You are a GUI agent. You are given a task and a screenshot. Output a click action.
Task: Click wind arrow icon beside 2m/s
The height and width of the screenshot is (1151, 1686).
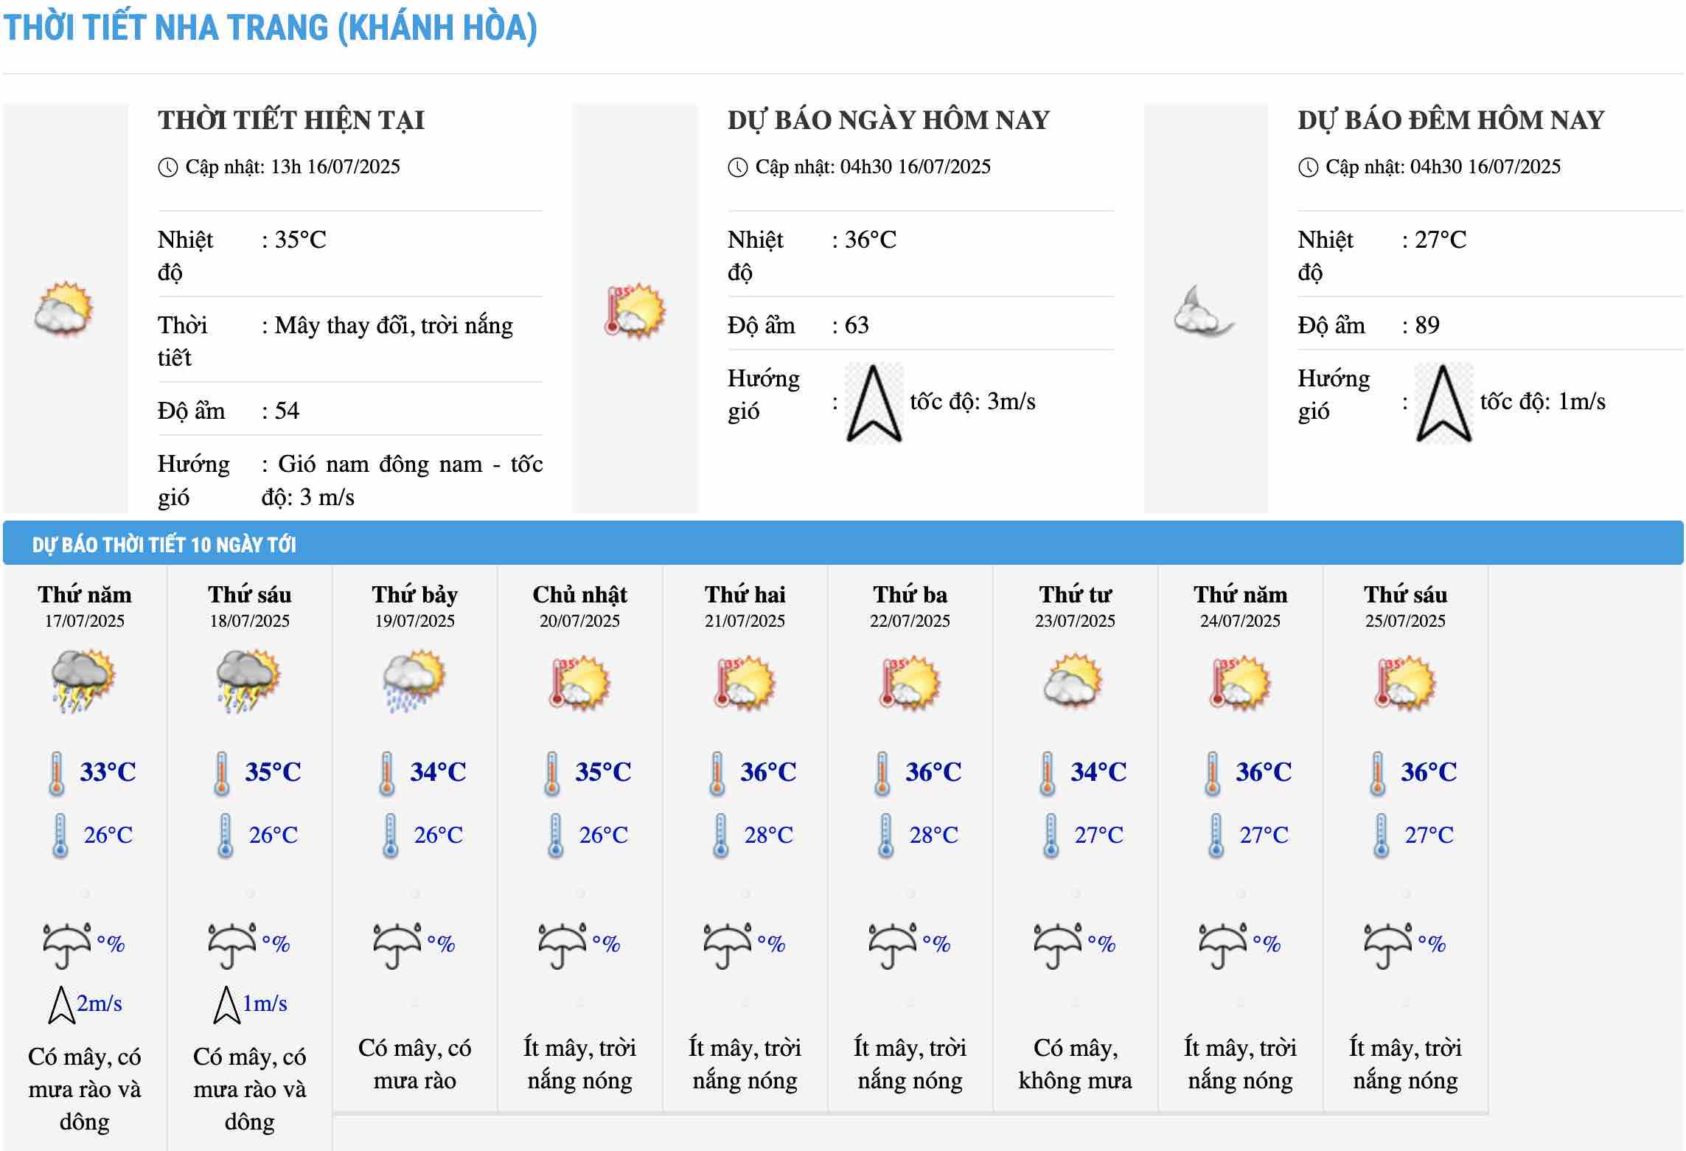point(62,1004)
